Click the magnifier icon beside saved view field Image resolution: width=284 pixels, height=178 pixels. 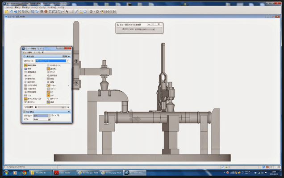tap(58, 115)
